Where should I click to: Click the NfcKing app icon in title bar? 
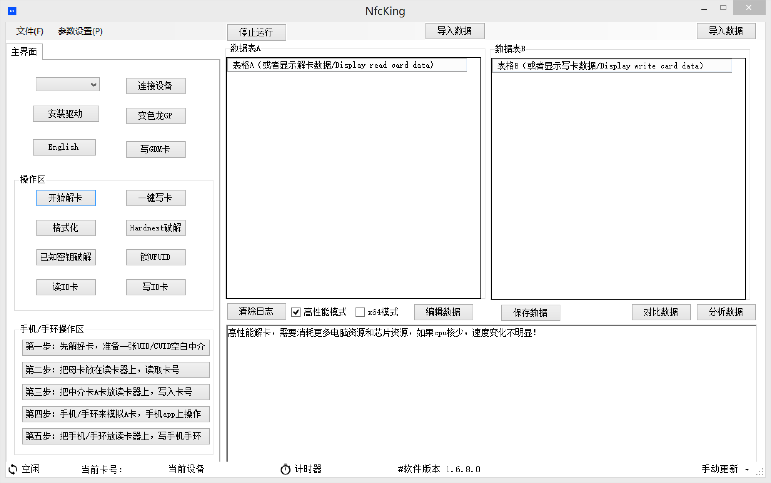(x=12, y=11)
